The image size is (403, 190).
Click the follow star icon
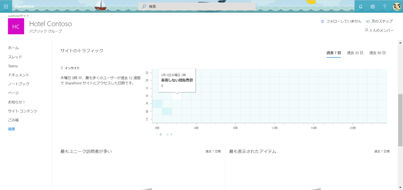pos(322,21)
